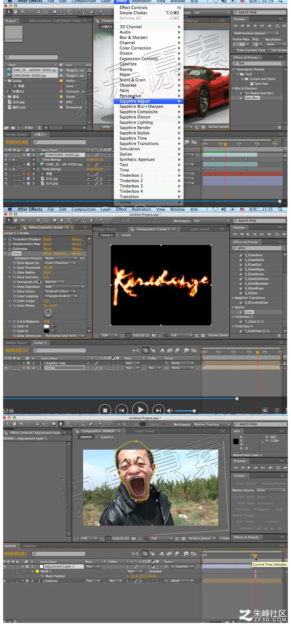This screenshot has width=291, height=626.
Task: Open the Glow Dimensions dropdown
Action: [64, 336]
